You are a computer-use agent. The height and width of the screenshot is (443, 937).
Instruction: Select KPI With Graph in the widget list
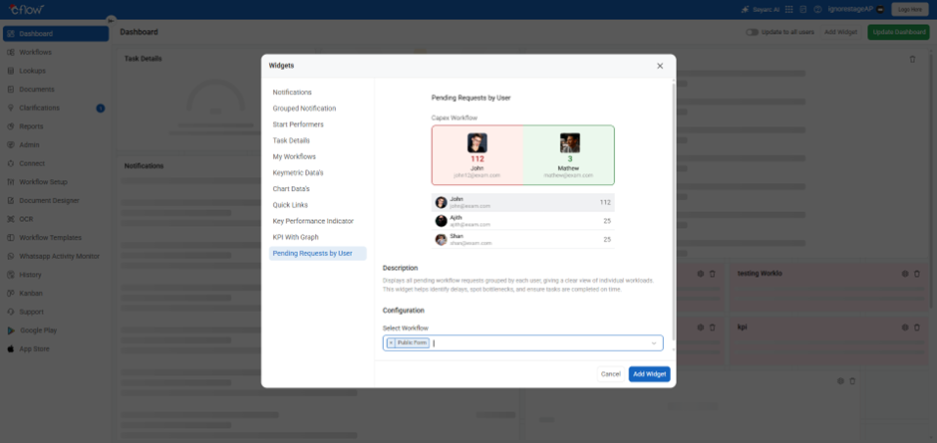(295, 237)
